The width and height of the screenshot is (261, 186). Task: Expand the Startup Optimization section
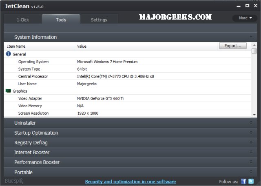(251, 133)
